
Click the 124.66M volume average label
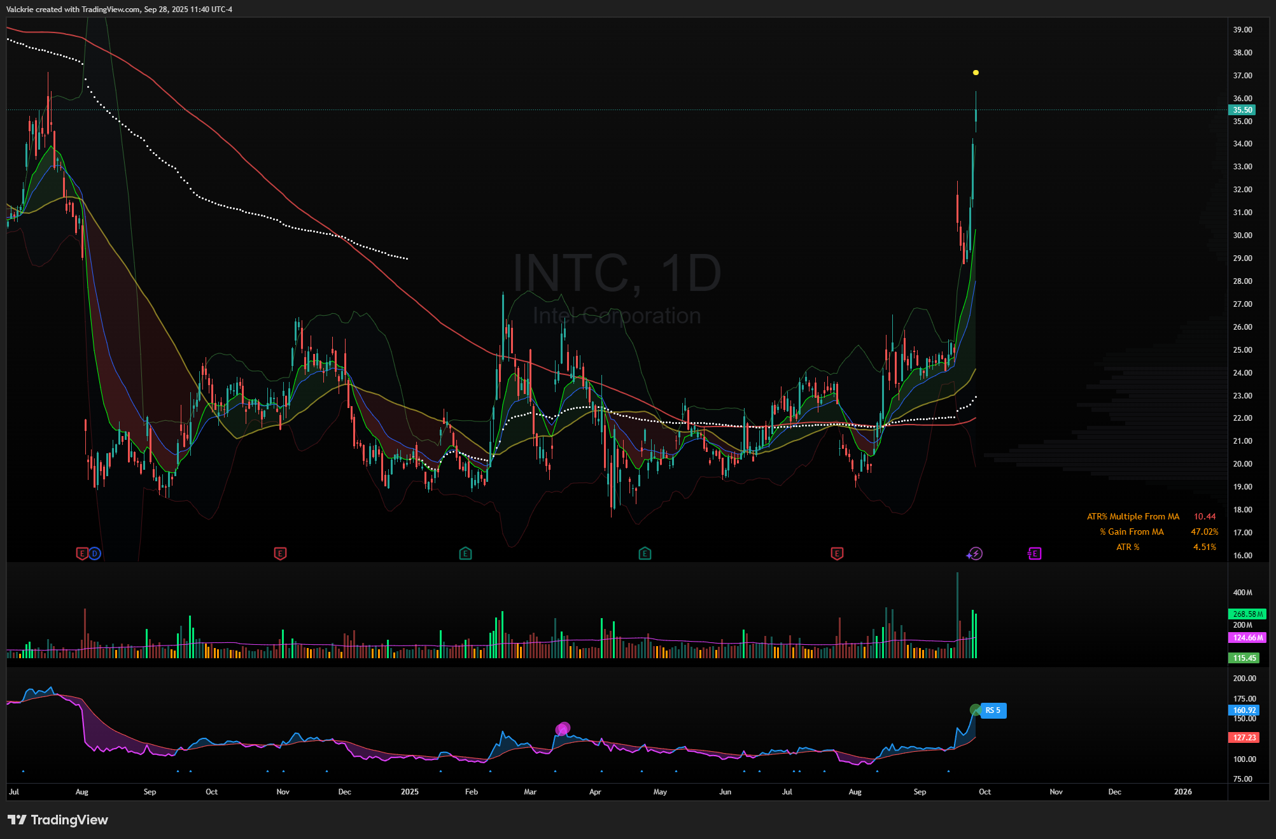[1247, 638]
